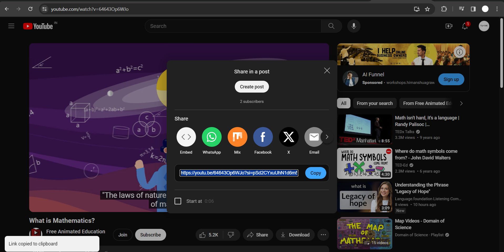Open the notifications bell
This screenshot has height=252, width=504.
[465, 26]
